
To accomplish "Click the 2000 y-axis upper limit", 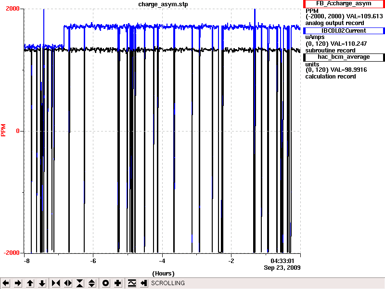I will coord(13,9).
